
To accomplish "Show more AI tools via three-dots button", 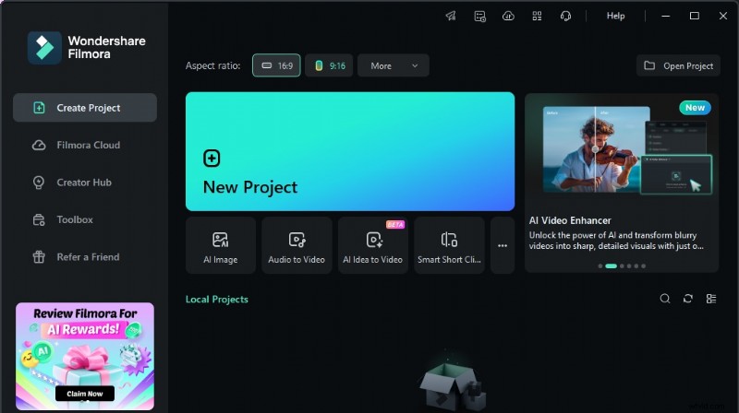I will tap(503, 246).
